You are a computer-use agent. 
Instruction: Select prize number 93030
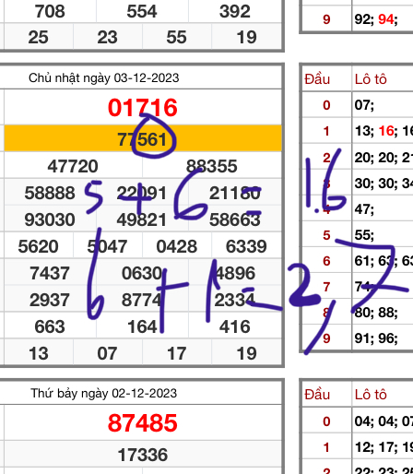coord(50,219)
